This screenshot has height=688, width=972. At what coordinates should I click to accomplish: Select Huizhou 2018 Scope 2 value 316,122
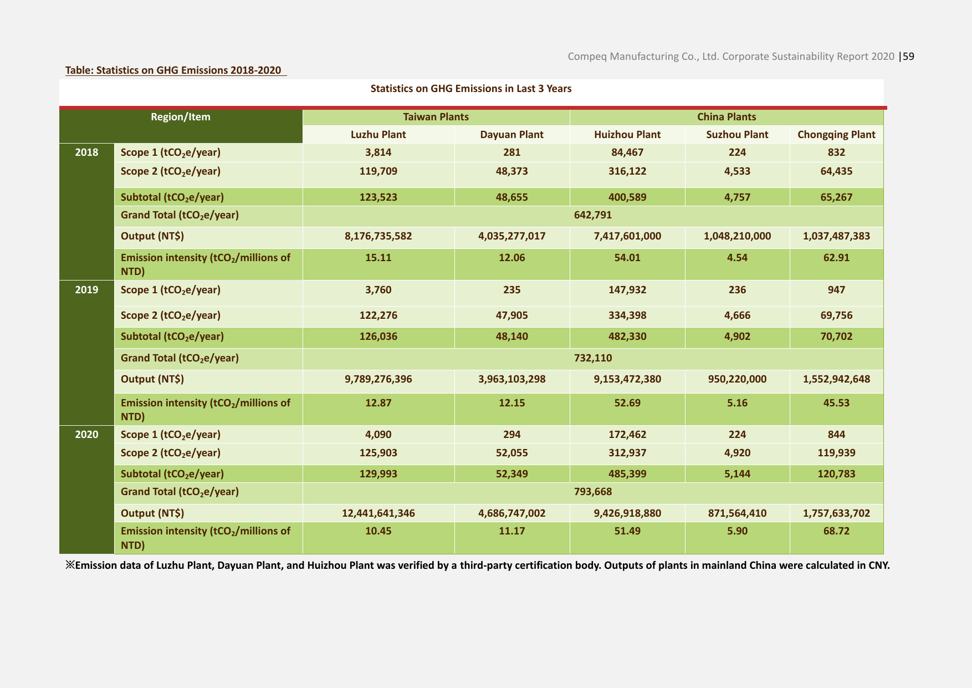tap(627, 171)
